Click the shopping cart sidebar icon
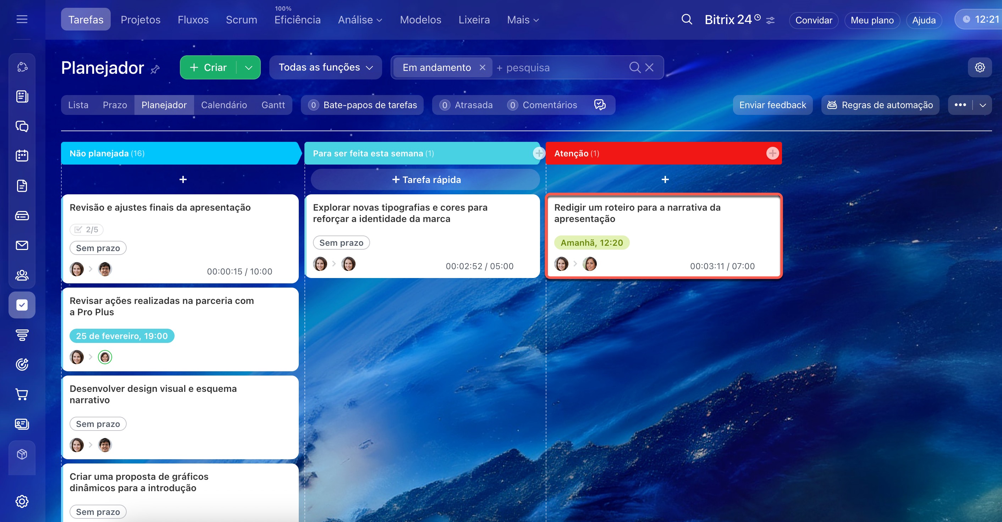The width and height of the screenshot is (1002, 522). click(22, 394)
